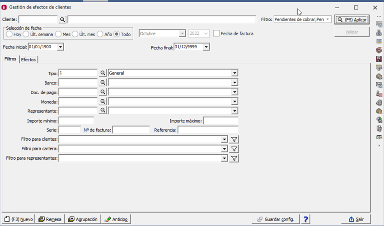Click the Importe mínimo input field
Viewport: 384px width, 226px height.
pos(76,120)
